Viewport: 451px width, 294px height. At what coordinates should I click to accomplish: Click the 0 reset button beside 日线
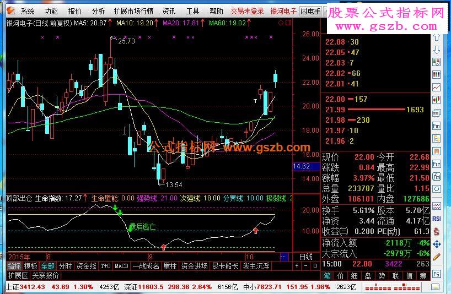pos(315,266)
